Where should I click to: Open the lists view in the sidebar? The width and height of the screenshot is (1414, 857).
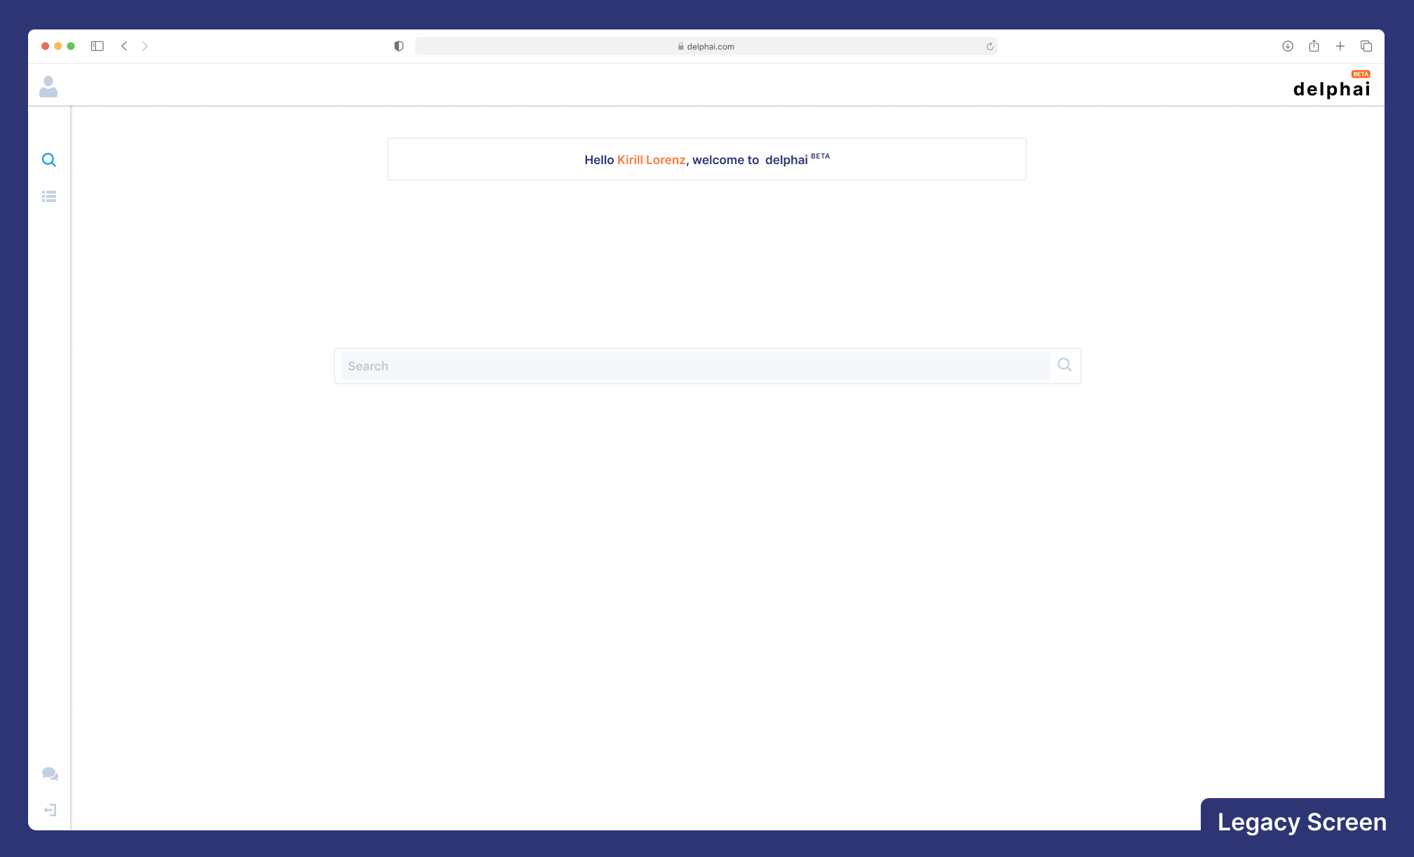pos(49,197)
